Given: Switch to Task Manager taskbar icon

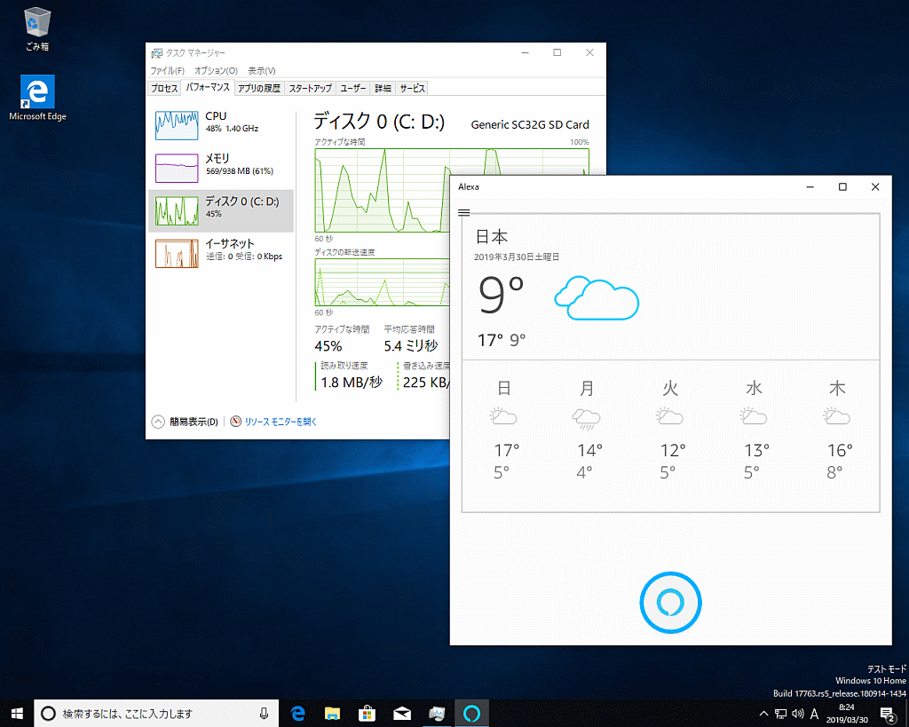Looking at the screenshot, I should point(437,714).
